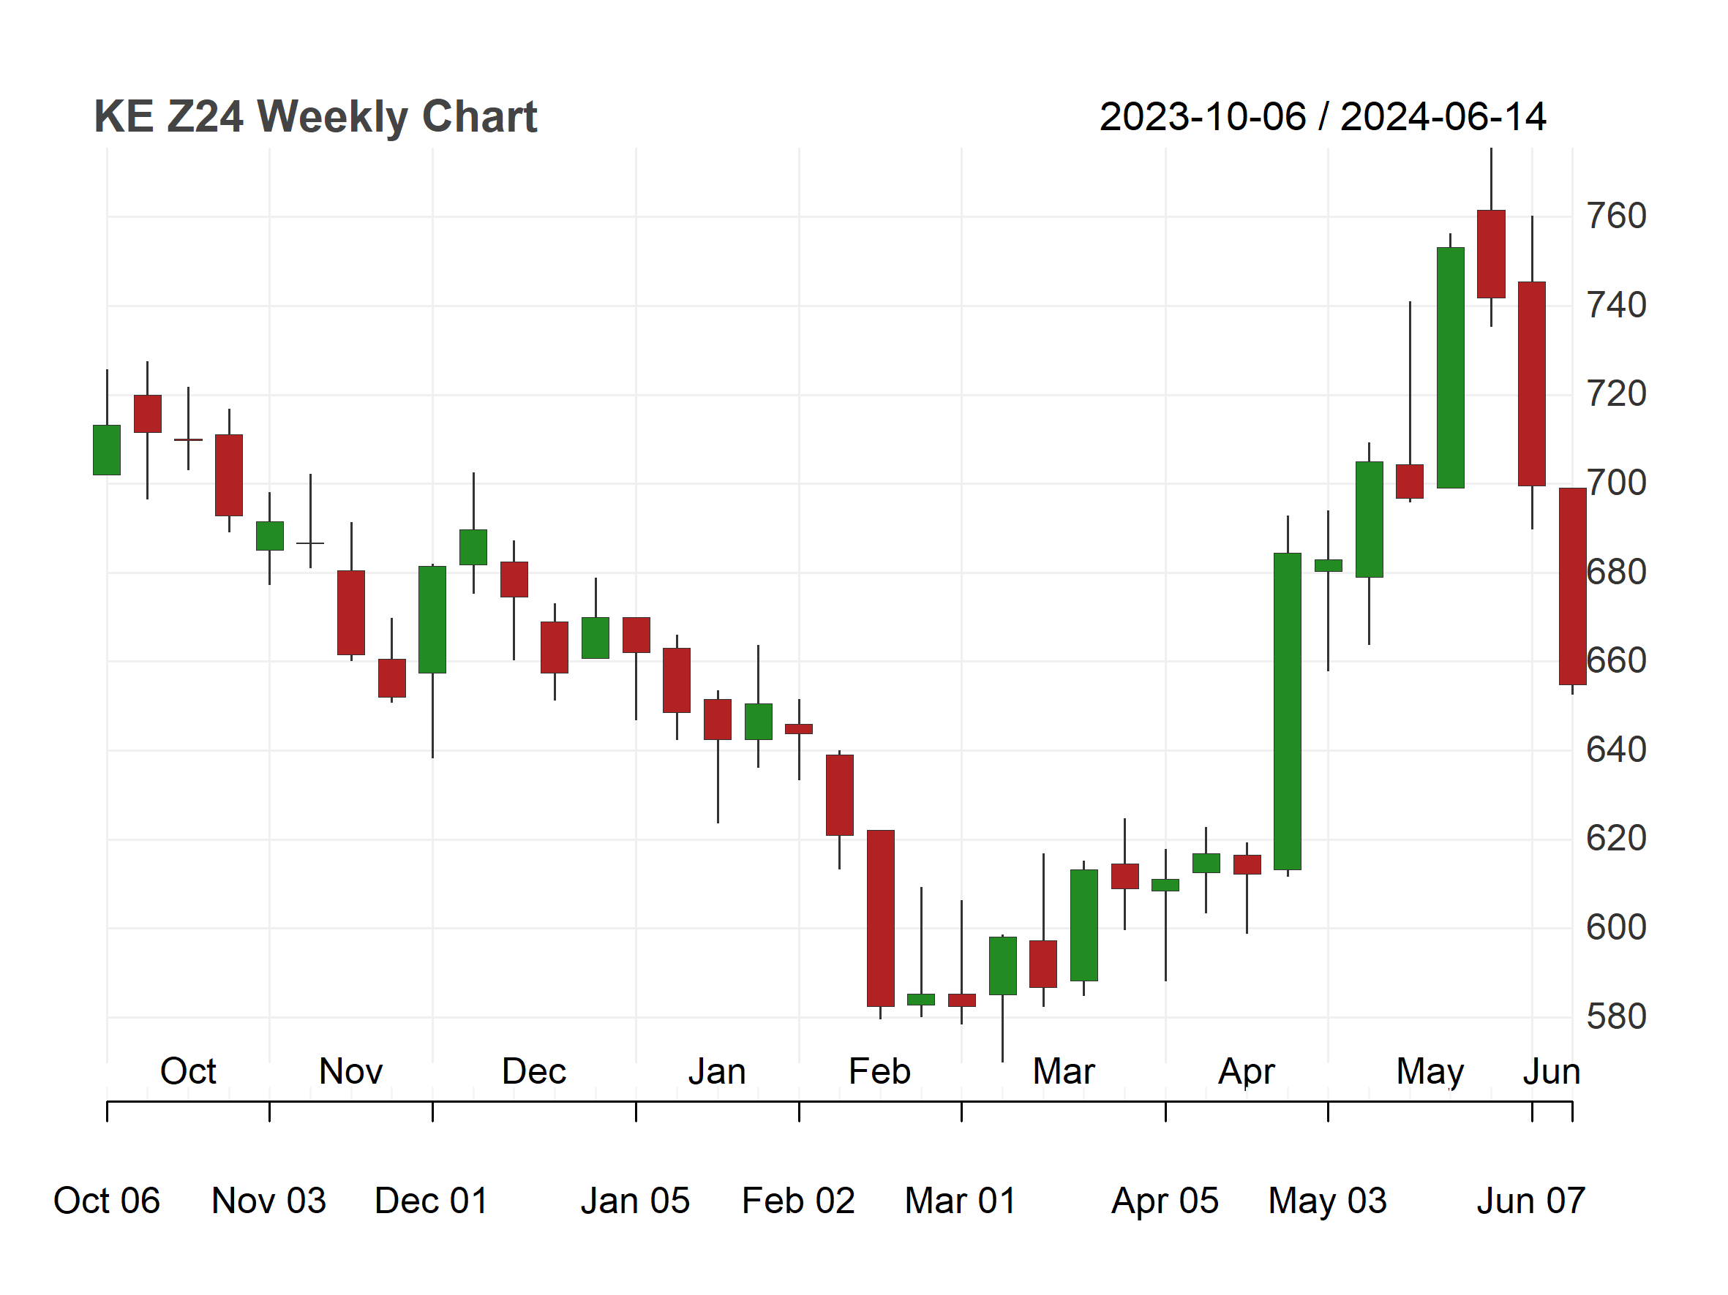Click the 580 price axis label
The height and width of the screenshot is (1295, 1728).
[1615, 1017]
